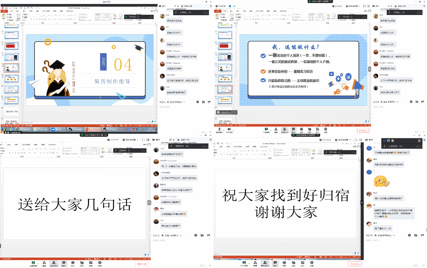The image size is (427, 268).
Task: Click 离开会议 in the 01:00:24 meeting window
Action: click(363, 130)
